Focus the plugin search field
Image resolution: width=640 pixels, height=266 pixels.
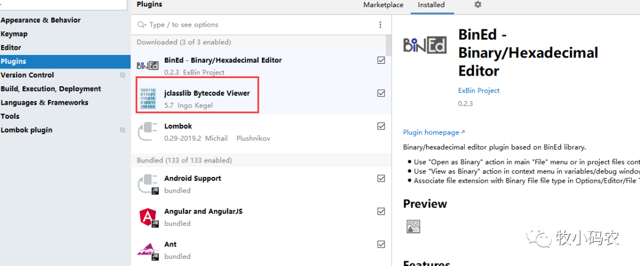pyautogui.click(x=255, y=25)
